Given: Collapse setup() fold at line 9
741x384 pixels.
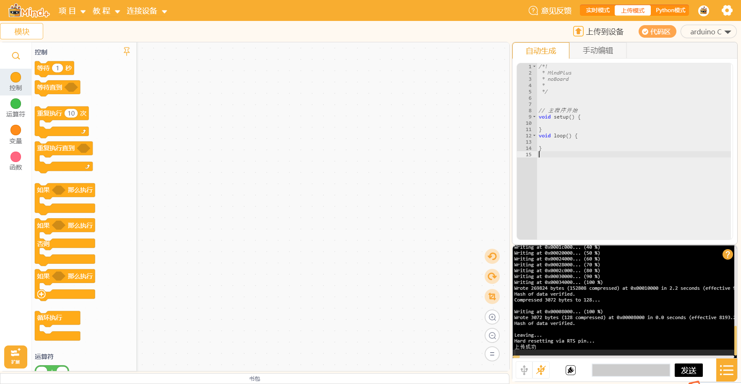Looking at the screenshot, I should point(534,117).
